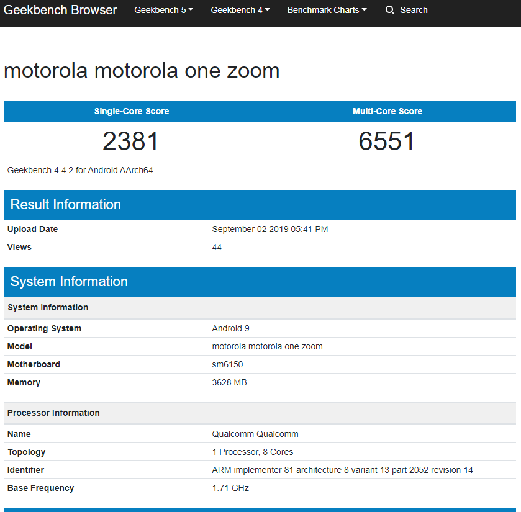Click the gray System Information subheader row
The width and height of the screenshot is (521, 512).
(x=260, y=307)
